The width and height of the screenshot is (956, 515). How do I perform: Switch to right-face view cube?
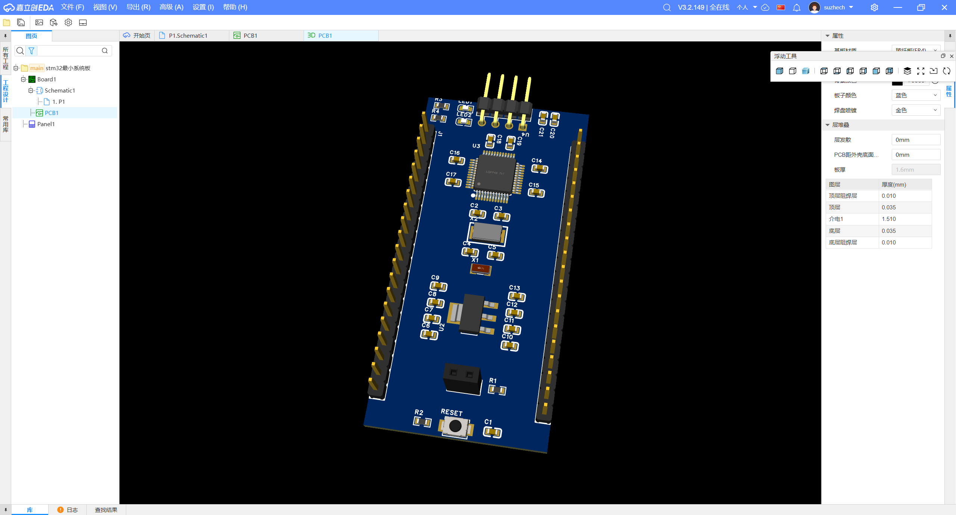click(x=863, y=71)
